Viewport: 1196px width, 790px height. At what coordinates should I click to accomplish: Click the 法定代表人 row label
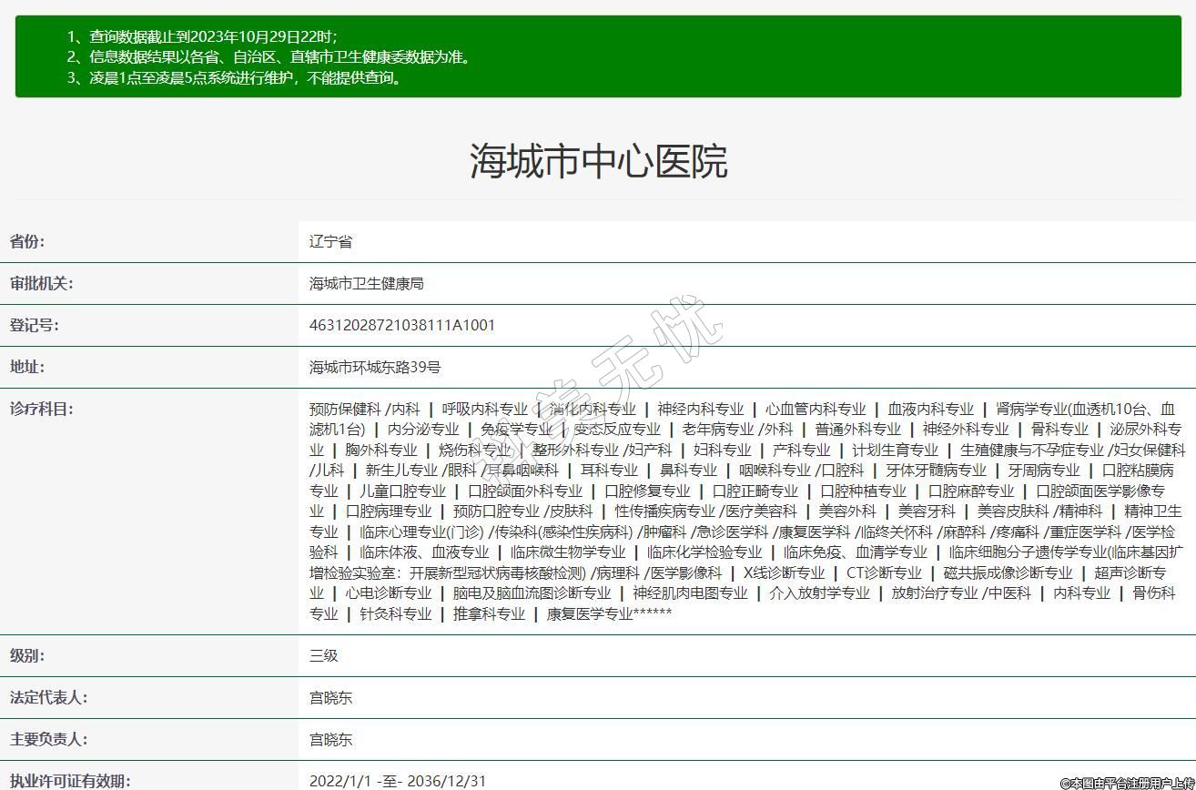click(47, 697)
